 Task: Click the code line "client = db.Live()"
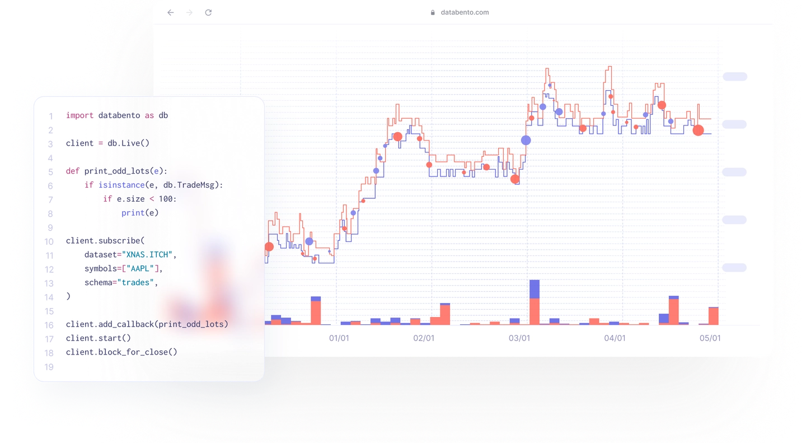(x=107, y=143)
